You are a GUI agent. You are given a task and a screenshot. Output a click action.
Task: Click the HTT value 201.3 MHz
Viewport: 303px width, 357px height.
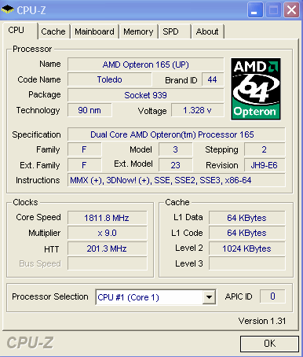pyautogui.click(x=108, y=248)
